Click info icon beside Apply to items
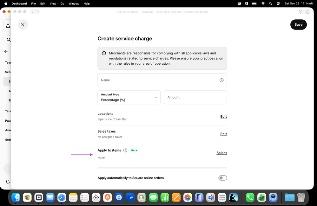 point(125,151)
